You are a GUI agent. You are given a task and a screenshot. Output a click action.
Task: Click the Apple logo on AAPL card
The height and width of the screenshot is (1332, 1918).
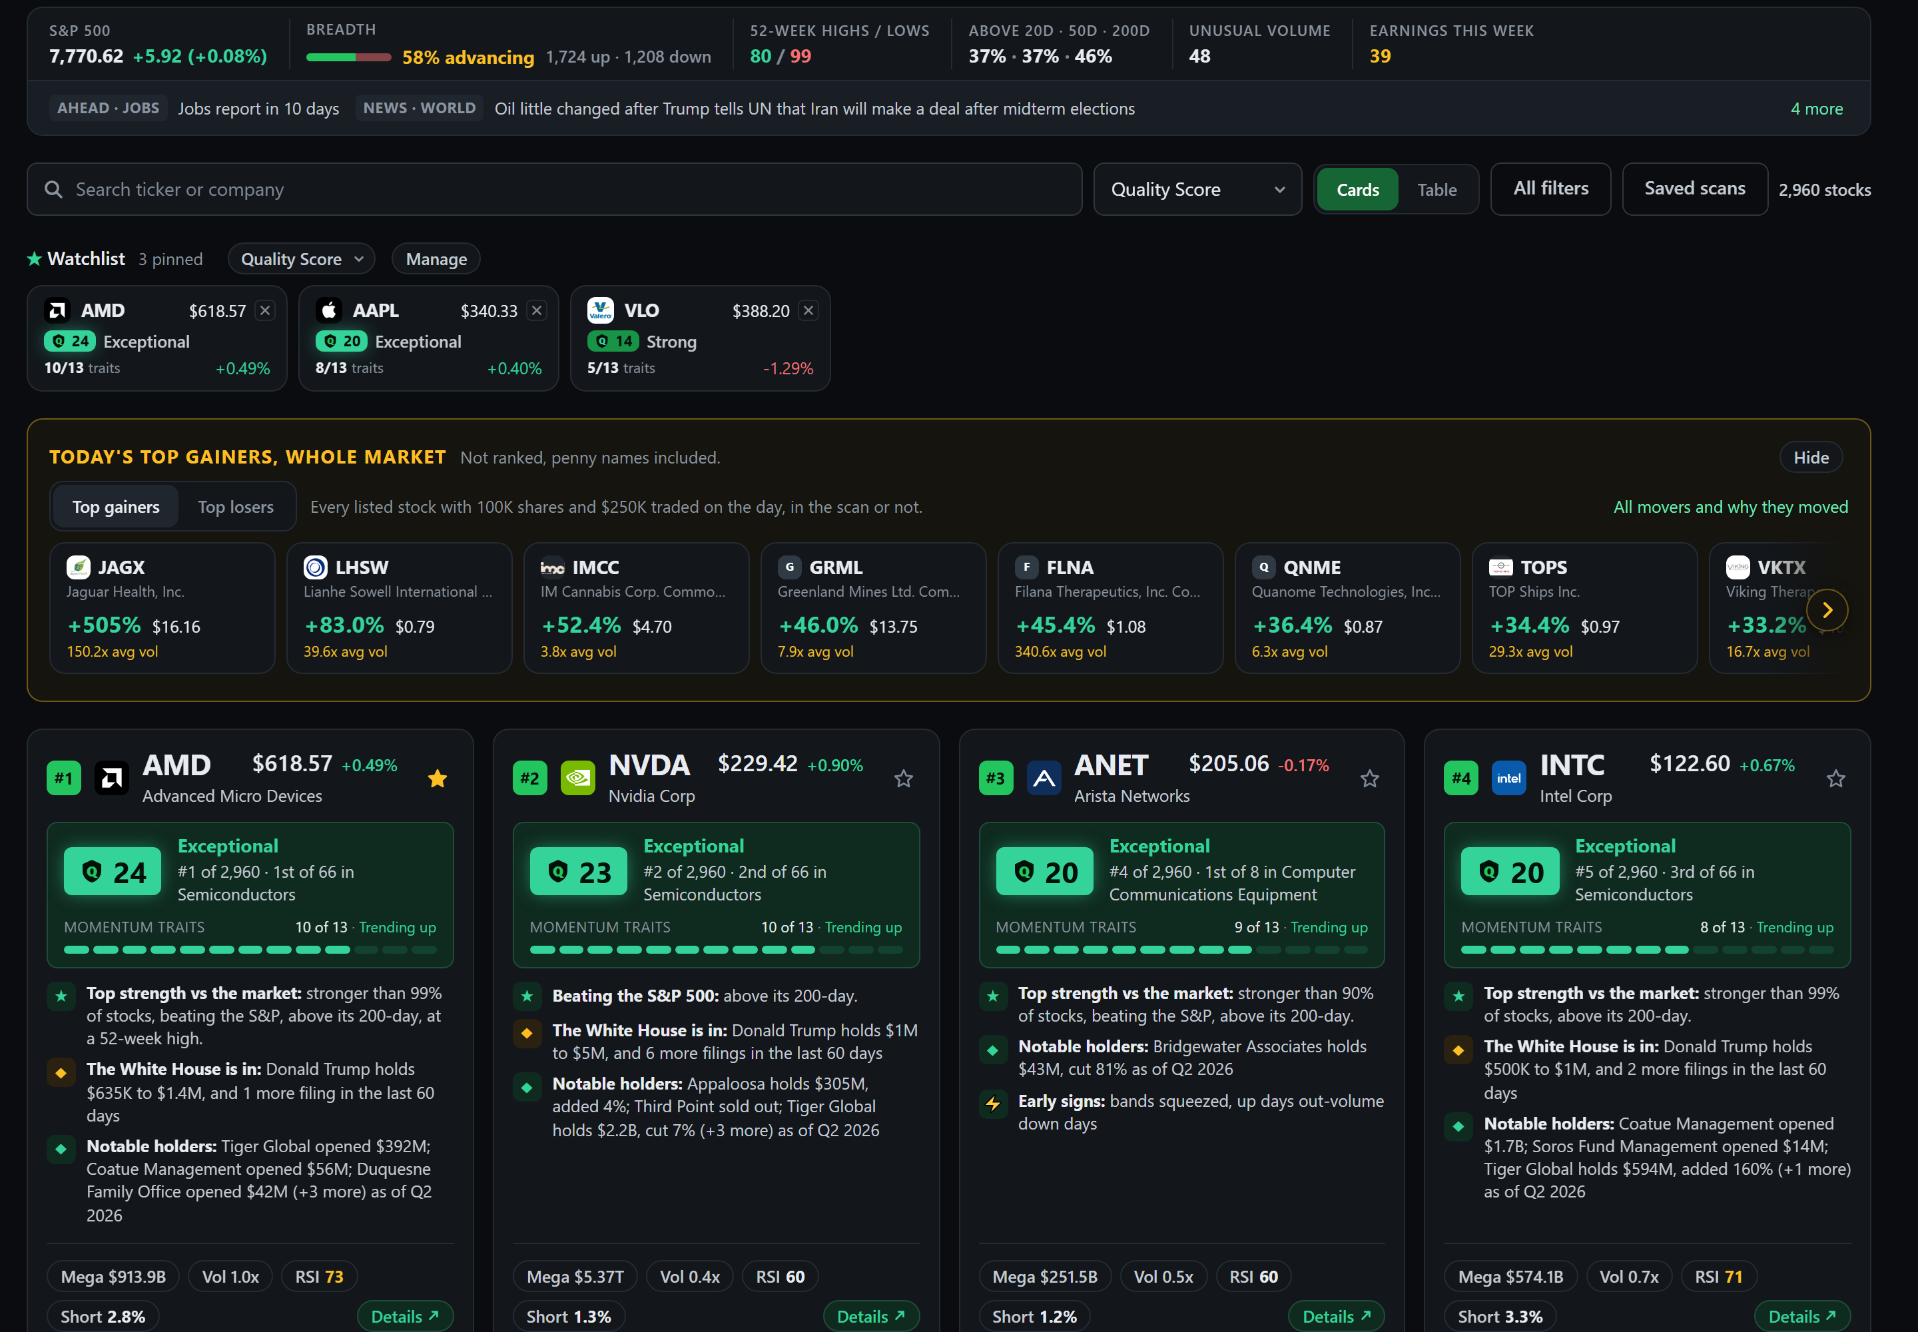[x=329, y=310]
